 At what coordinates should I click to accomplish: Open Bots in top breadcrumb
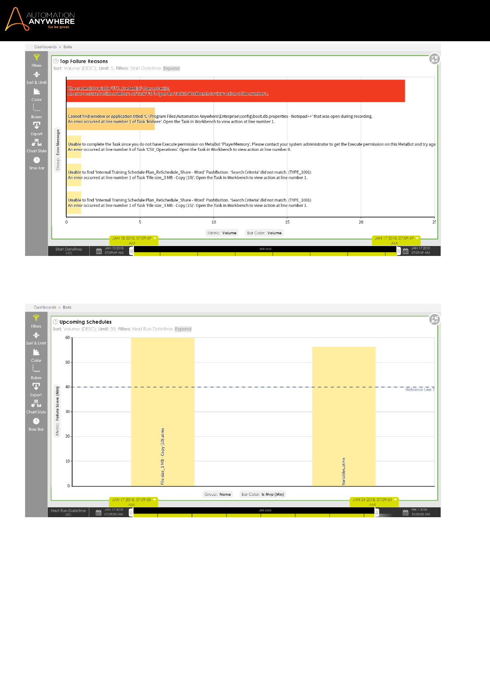click(67, 47)
